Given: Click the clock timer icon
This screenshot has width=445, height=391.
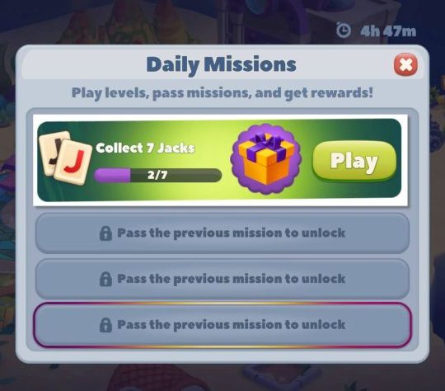Looking at the screenshot, I should click(x=343, y=31).
